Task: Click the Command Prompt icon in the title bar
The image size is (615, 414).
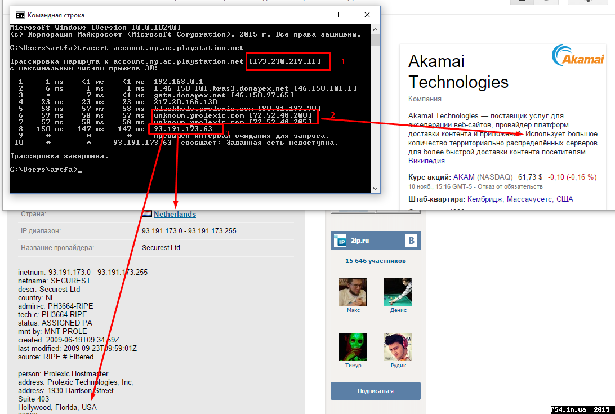Action: (20, 15)
